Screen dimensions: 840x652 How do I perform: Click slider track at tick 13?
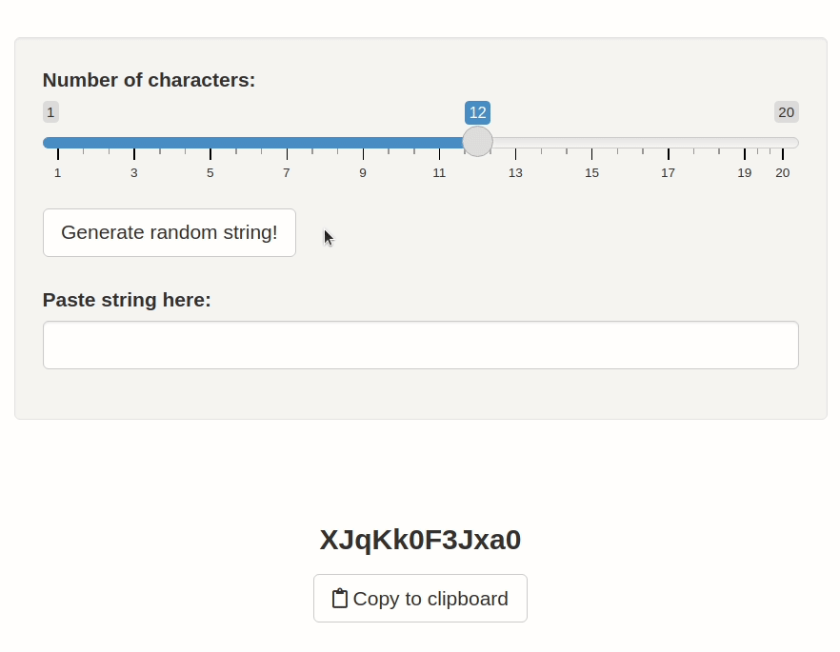515,143
